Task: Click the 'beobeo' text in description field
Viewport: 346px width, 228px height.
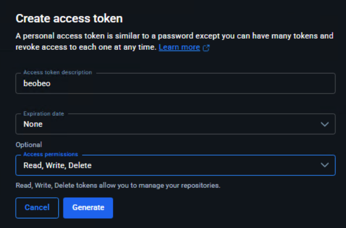Action: (37, 83)
